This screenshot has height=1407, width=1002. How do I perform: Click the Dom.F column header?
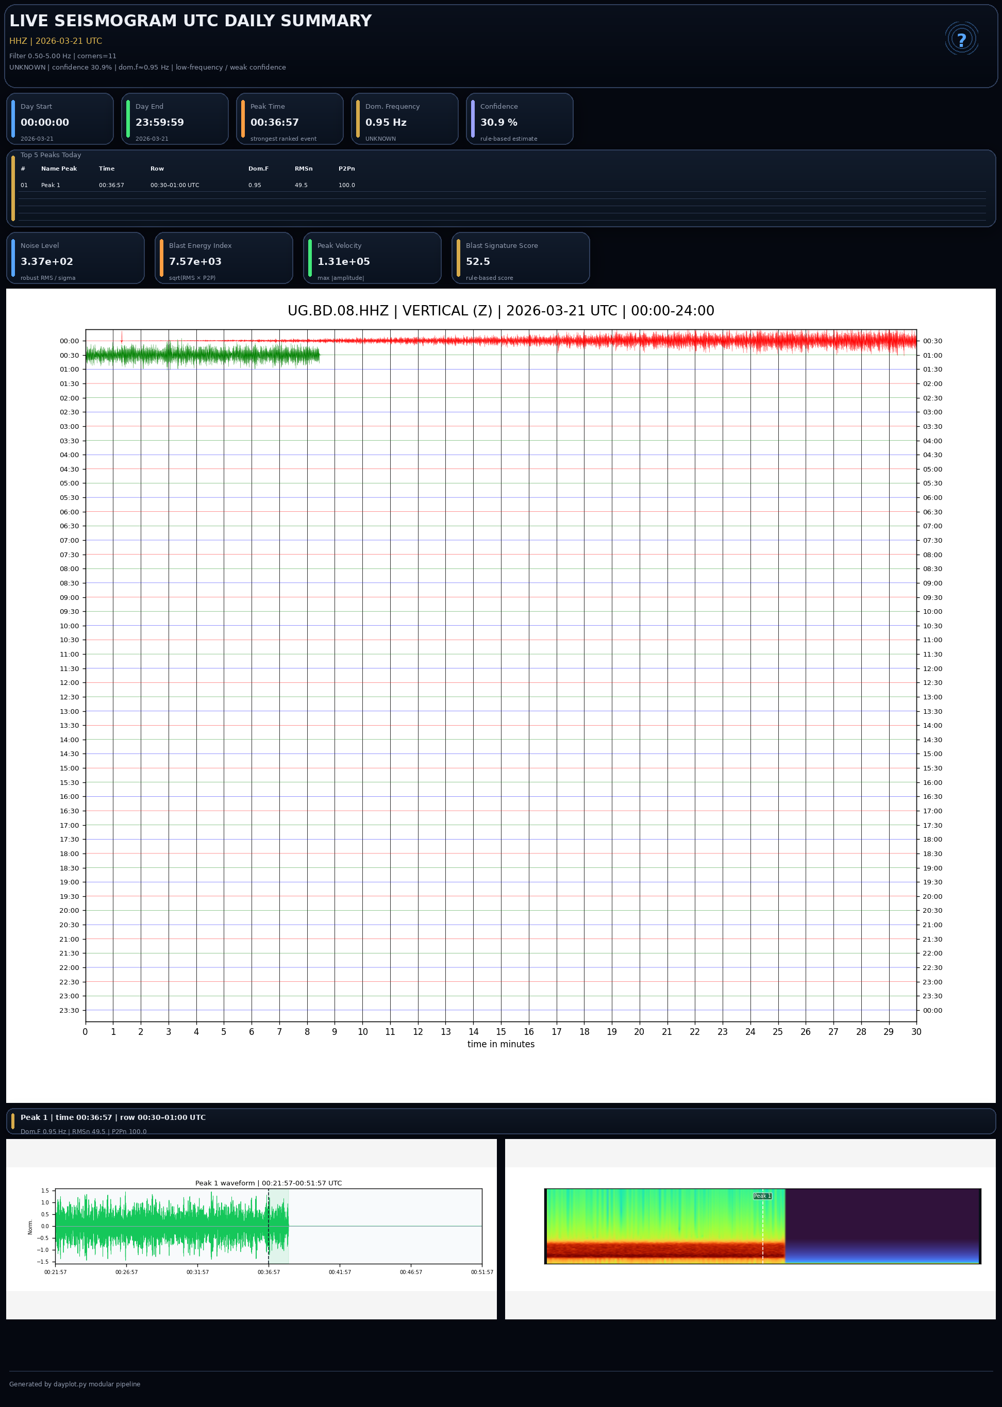pyautogui.click(x=258, y=169)
